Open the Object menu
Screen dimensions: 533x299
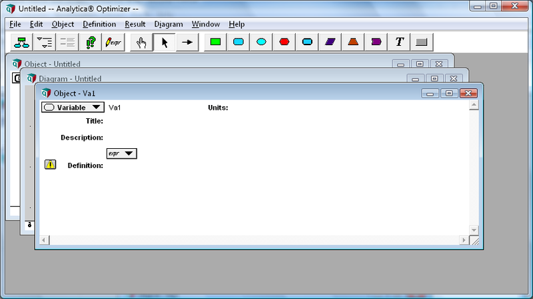[x=63, y=25]
